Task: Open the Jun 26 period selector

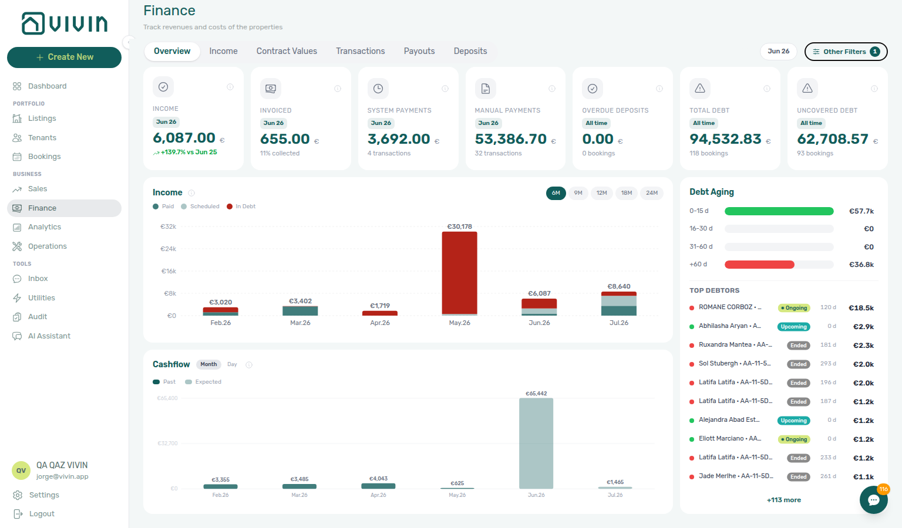Action: pyautogui.click(x=778, y=52)
